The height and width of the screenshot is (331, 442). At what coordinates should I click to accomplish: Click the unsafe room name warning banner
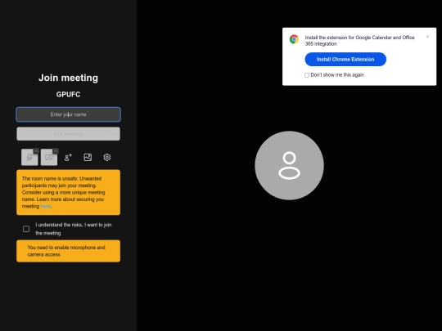(x=68, y=193)
